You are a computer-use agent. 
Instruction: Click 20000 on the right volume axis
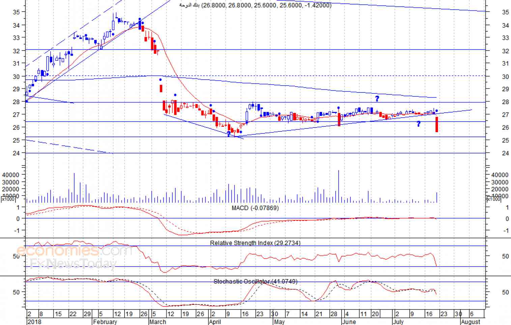coord(500,189)
